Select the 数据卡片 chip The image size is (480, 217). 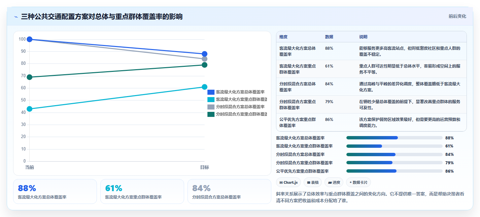[x=358, y=182]
